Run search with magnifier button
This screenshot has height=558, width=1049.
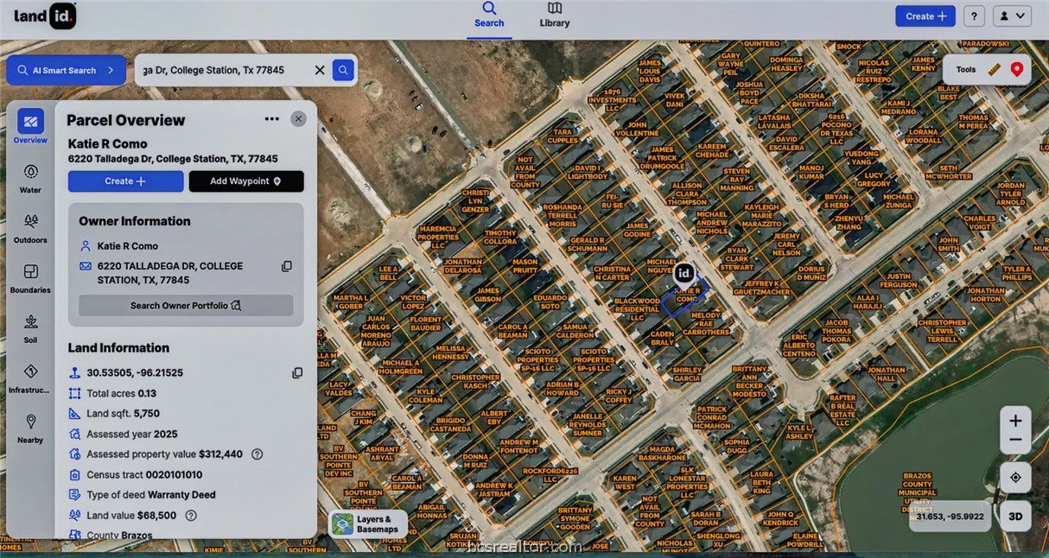pyautogui.click(x=343, y=70)
